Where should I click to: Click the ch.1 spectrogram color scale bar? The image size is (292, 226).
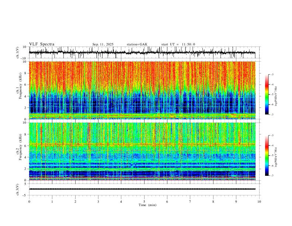(x=267, y=95)
